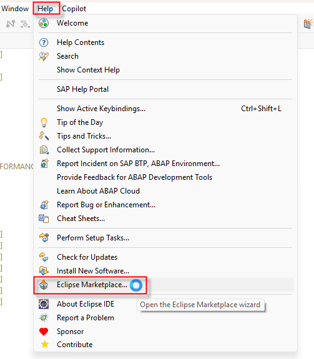
Task: Click the Help Contents question mark icon
Action: pos(44,42)
